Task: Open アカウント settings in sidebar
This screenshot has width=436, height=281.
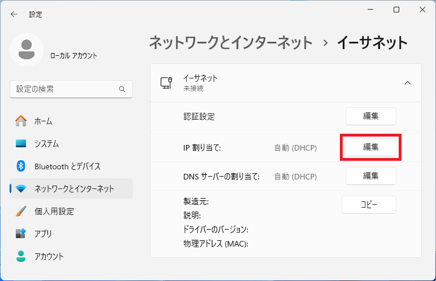Action: 49,256
